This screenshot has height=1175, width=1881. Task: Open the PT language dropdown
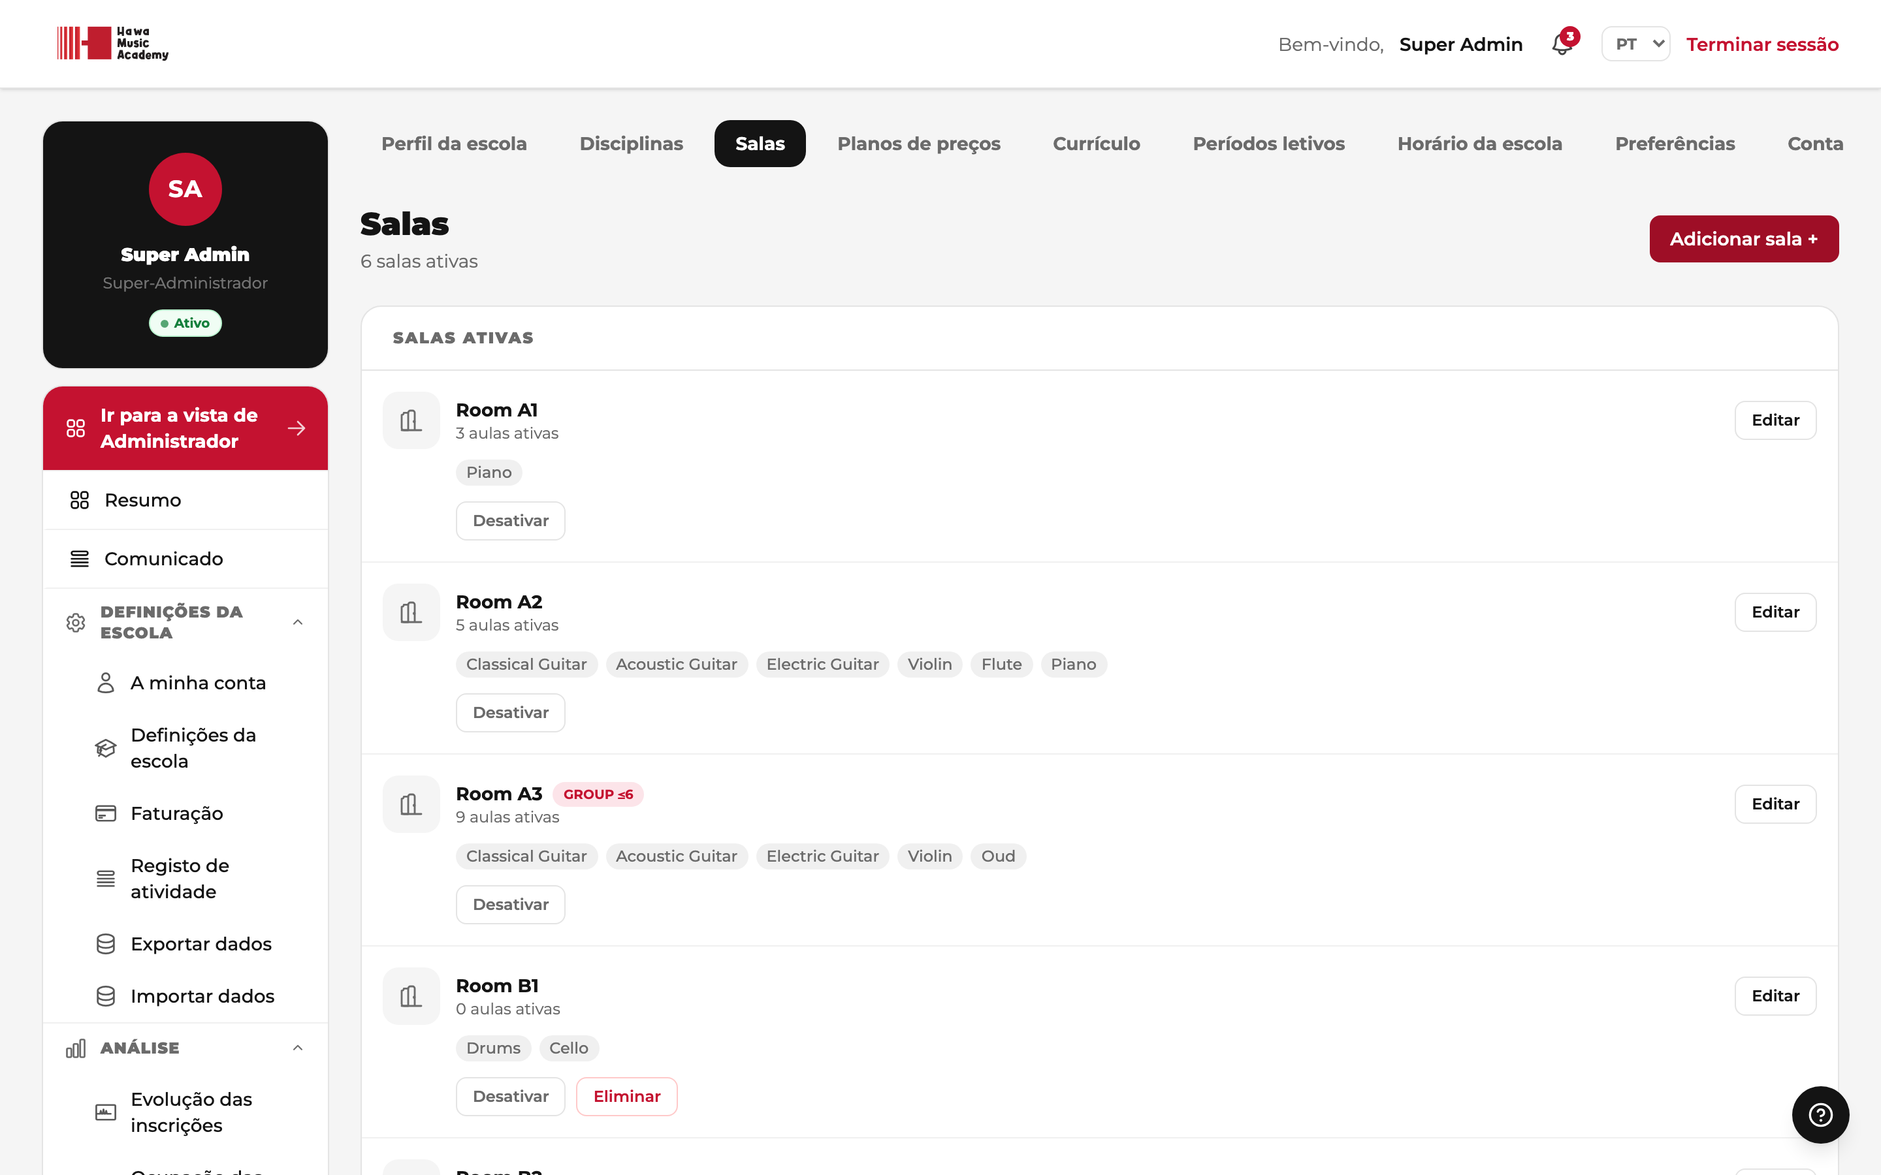pyautogui.click(x=1635, y=44)
